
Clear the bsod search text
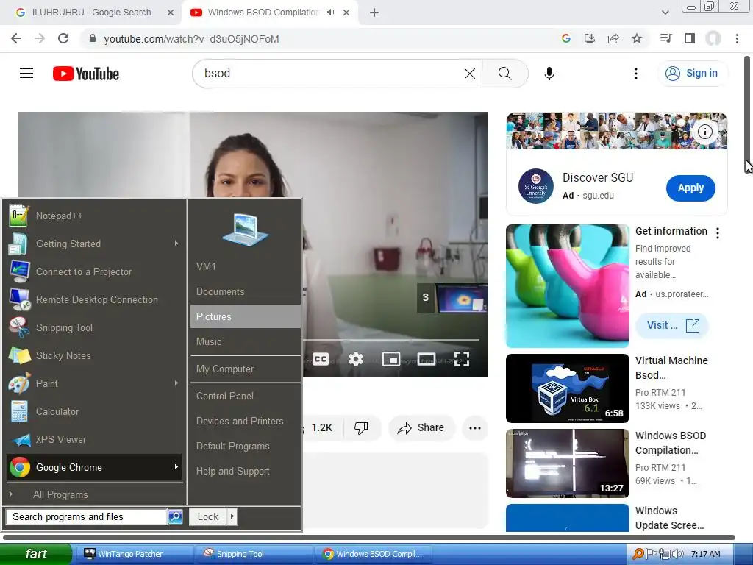coord(470,74)
